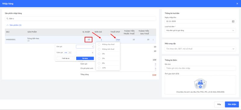Open the calendar icon for Ngày nhập kho
The image size is (241, 110).
pyautogui.click(x=233, y=21)
